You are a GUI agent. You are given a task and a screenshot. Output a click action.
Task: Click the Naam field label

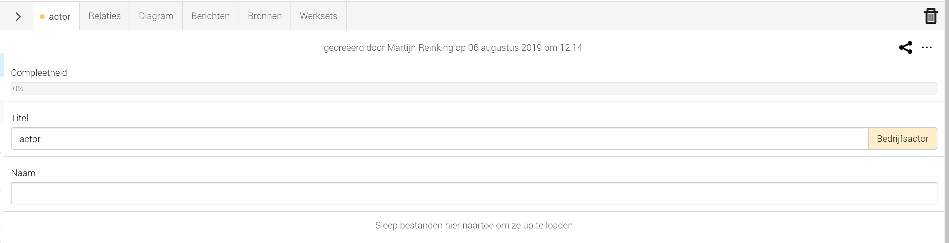[x=23, y=173]
